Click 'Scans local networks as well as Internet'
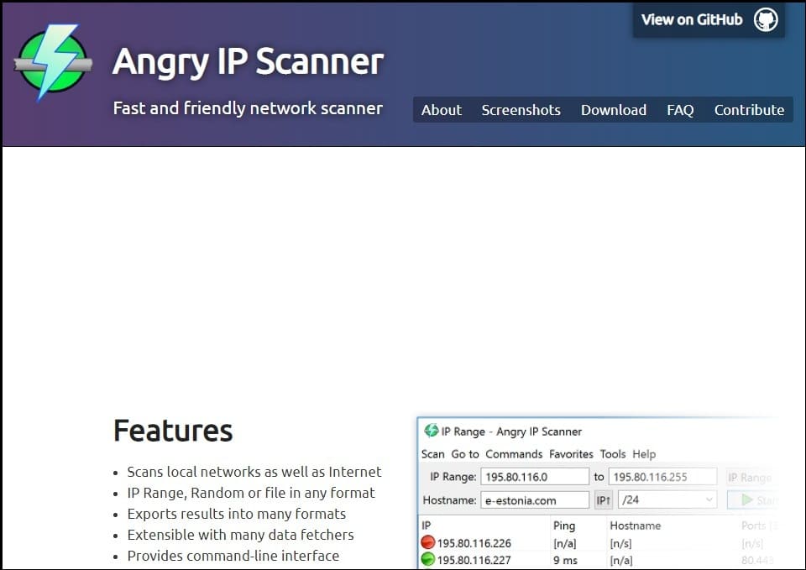The height and width of the screenshot is (570, 806). 254,472
